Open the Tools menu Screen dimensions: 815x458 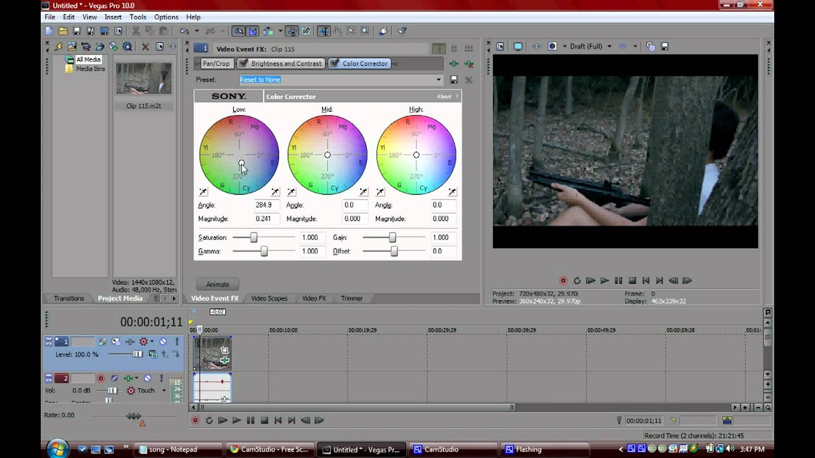click(x=138, y=17)
